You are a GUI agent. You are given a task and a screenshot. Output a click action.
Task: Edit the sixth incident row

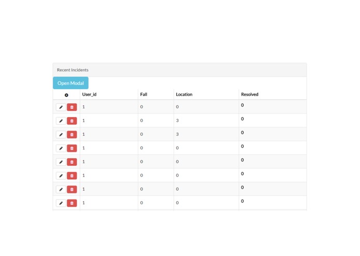pos(61,176)
